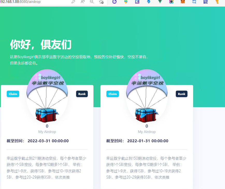This screenshot has width=225, height=189.
Task: Click the address bar URL 192.168.1.88:8080/airdrop
Action: click(20, 2)
